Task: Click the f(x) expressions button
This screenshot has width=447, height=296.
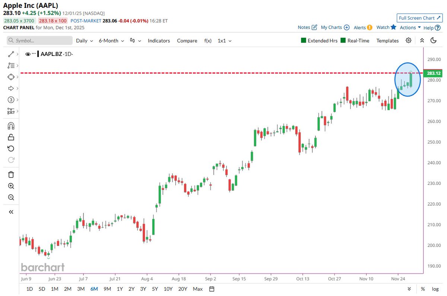Action: [x=207, y=41]
